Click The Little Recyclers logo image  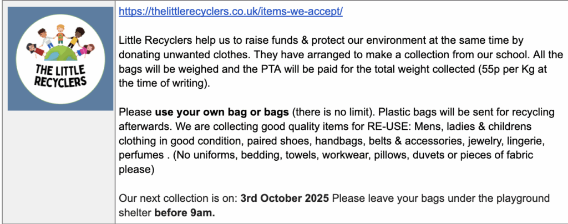pyautogui.click(x=60, y=59)
